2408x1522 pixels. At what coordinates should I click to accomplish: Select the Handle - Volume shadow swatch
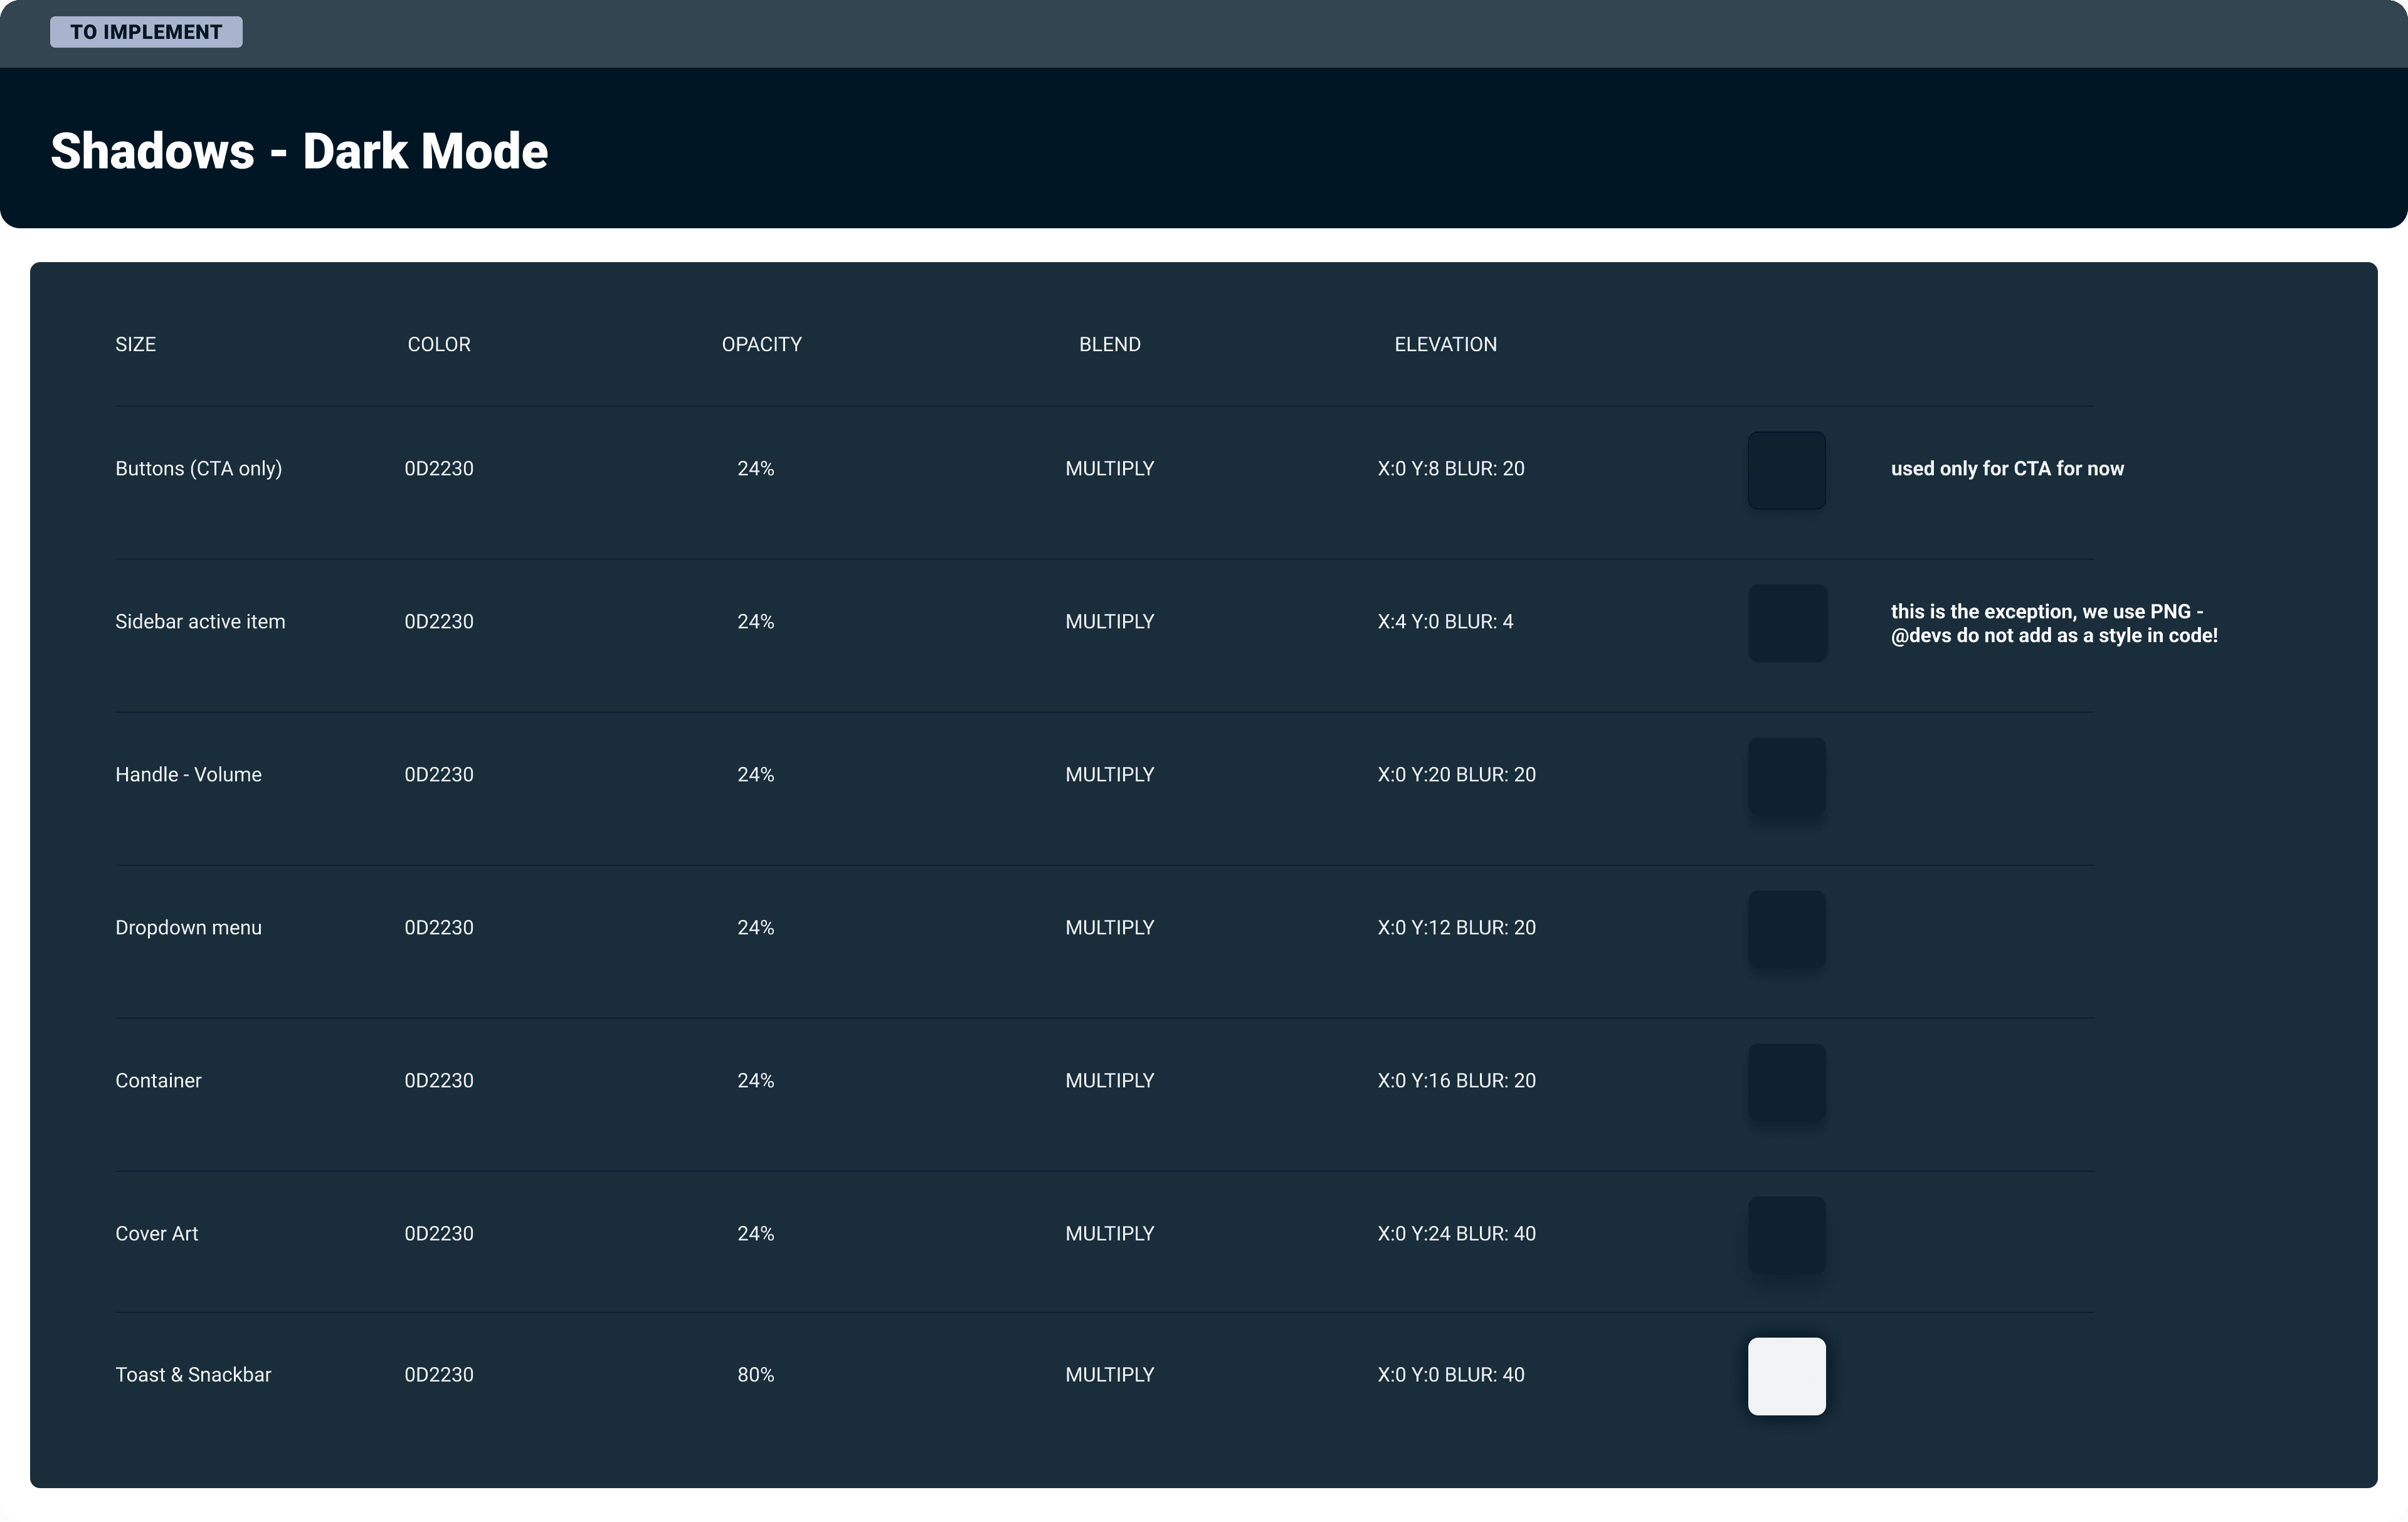point(1786,776)
